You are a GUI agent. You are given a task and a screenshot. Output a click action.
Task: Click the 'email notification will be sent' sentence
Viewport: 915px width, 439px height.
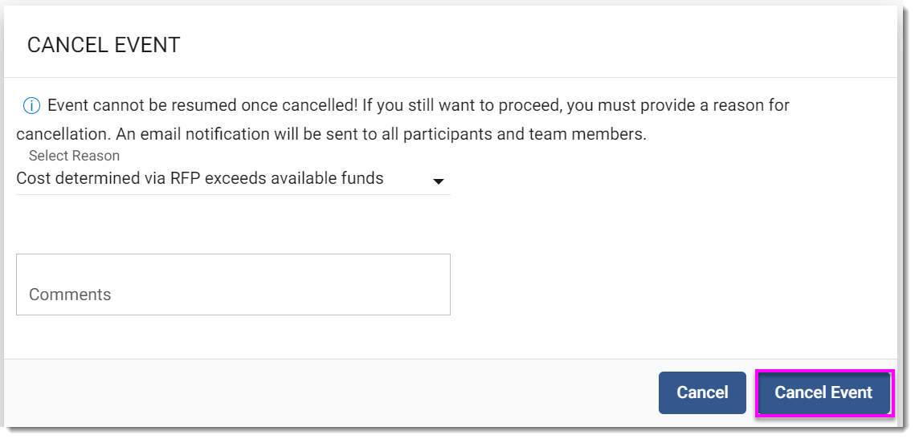point(241,134)
